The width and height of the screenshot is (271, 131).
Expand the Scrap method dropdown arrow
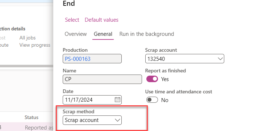click(x=117, y=120)
